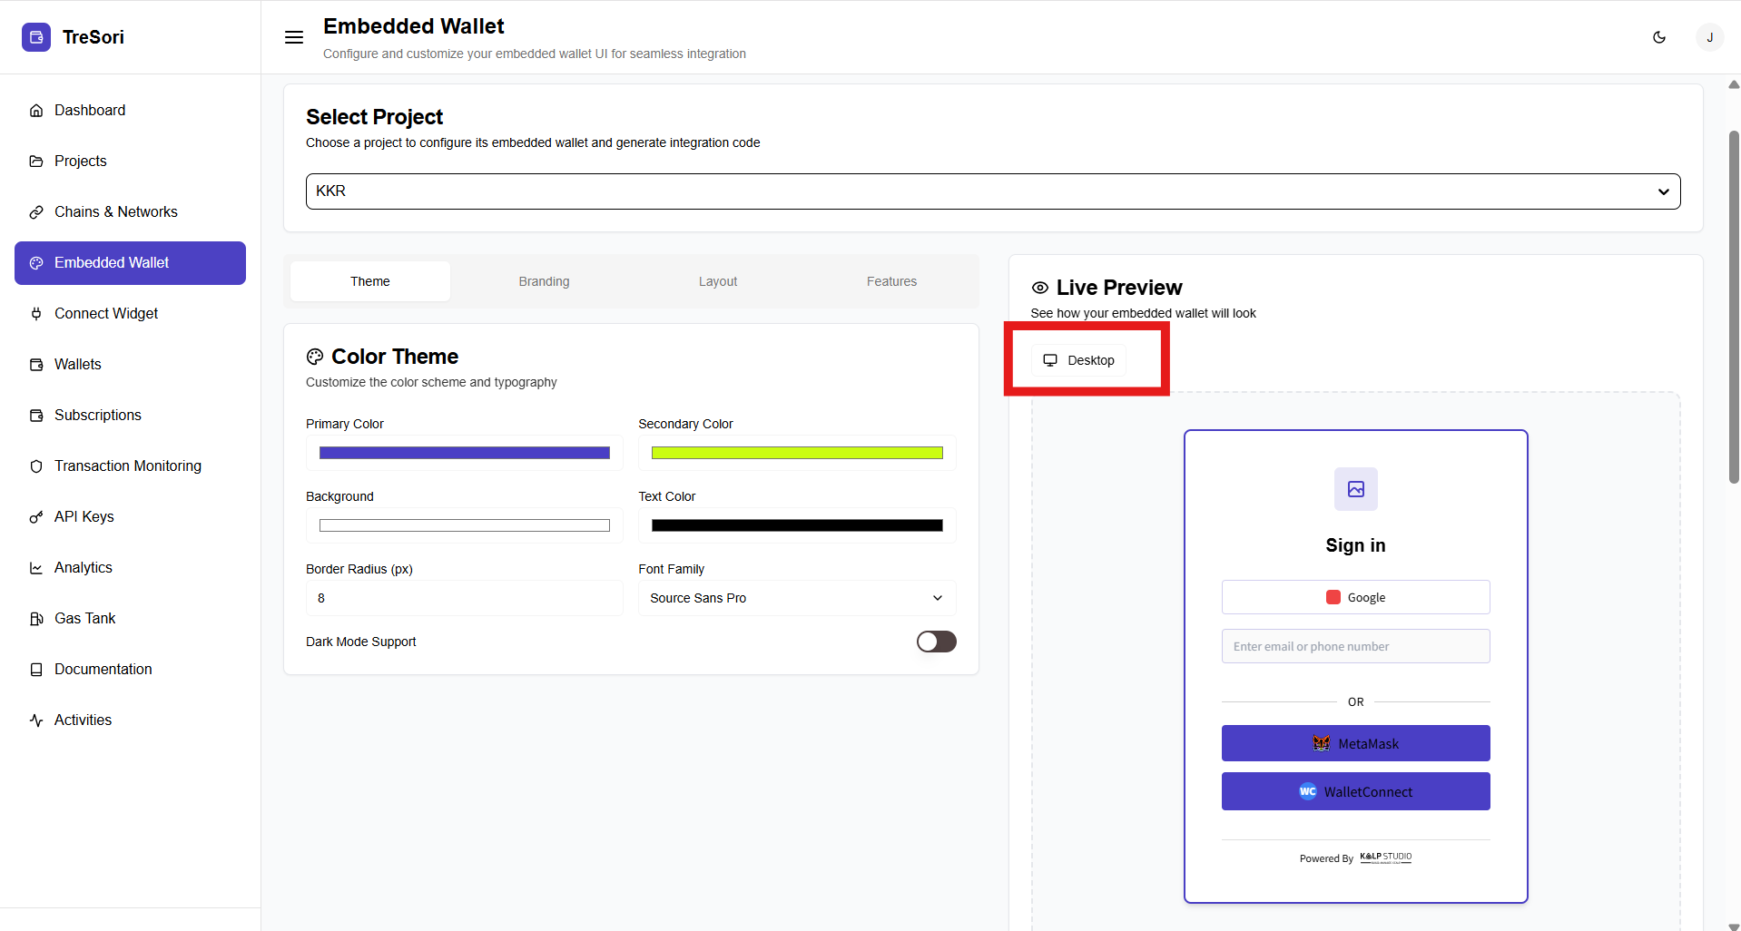Click the Border Radius input field
Image resolution: width=1741 pixels, height=931 pixels.
point(464,598)
